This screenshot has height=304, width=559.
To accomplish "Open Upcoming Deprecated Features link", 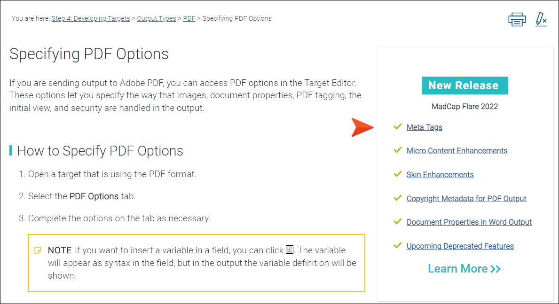I will tap(460, 246).
